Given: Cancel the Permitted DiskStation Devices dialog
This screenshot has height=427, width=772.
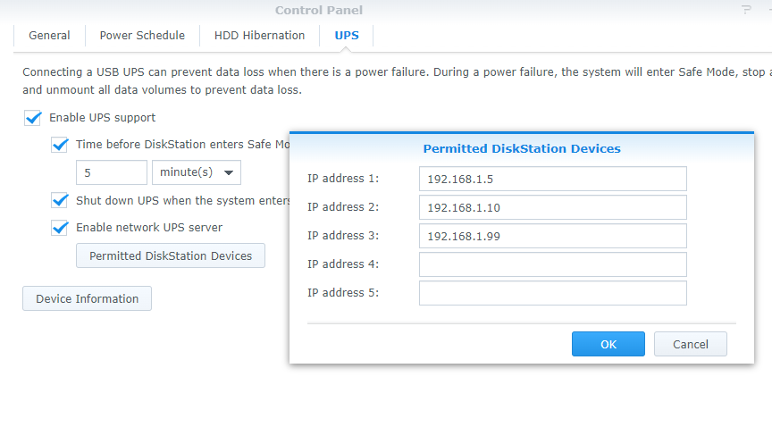Looking at the screenshot, I should coord(690,344).
